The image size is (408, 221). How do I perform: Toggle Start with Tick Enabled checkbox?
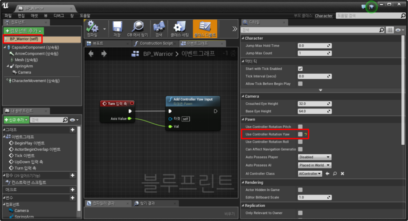pyautogui.click(x=300, y=69)
